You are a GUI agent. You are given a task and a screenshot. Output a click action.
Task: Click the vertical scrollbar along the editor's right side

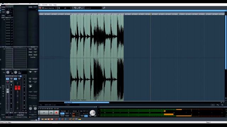(226, 42)
